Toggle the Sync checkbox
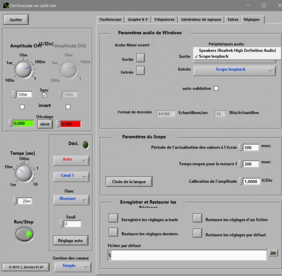This screenshot has height=276, width=282. 44,95
